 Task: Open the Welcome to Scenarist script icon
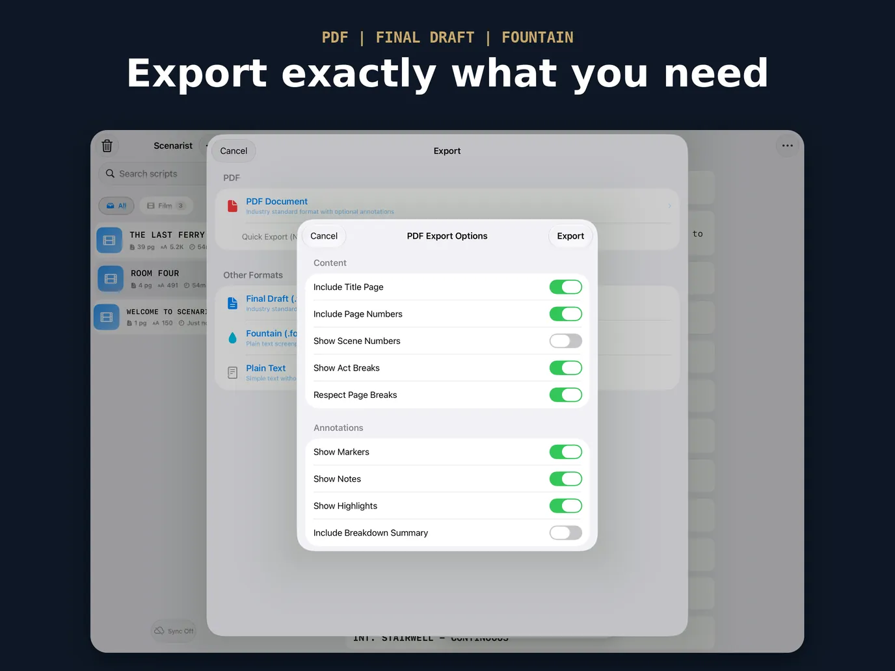[x=107, y=317]
